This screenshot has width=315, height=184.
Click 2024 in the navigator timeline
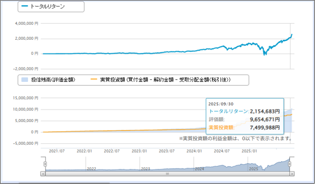click(x=200, y=169)
